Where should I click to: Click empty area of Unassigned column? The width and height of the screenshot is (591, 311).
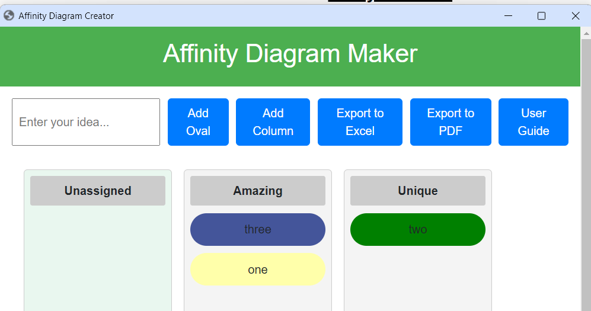point(98,260)
